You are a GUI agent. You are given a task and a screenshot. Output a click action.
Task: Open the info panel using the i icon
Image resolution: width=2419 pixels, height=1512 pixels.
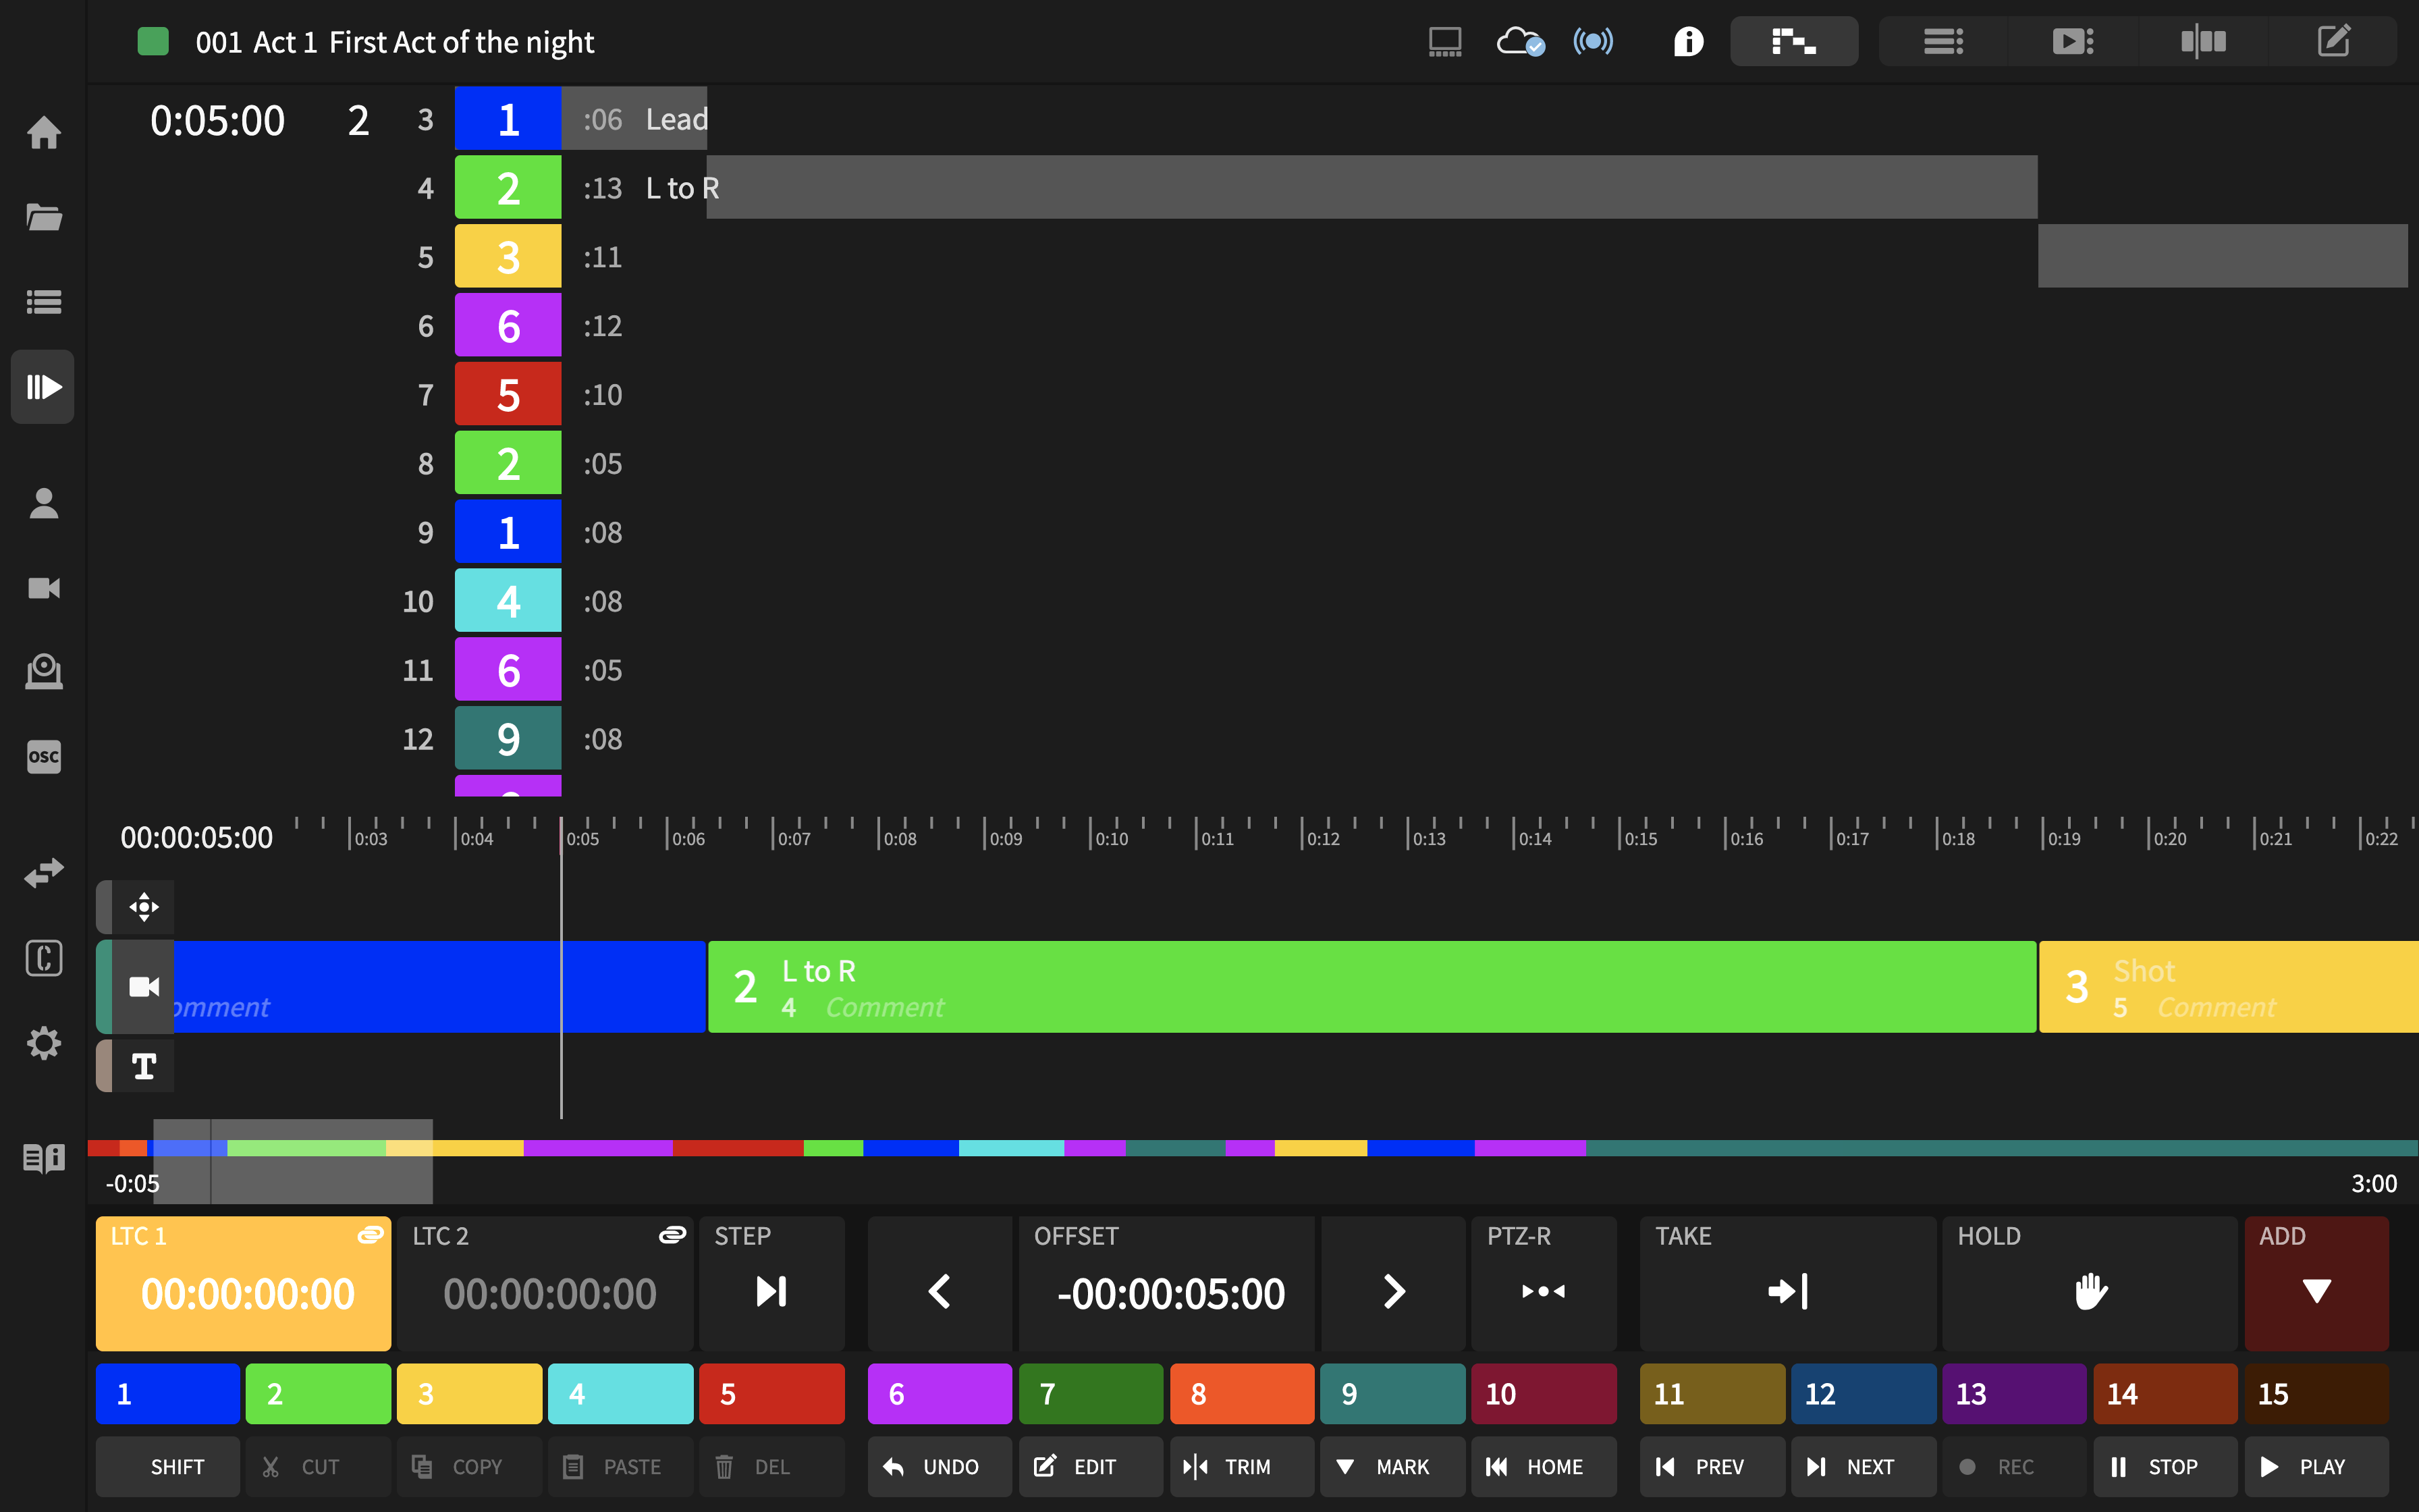(x=1687, y=41)
